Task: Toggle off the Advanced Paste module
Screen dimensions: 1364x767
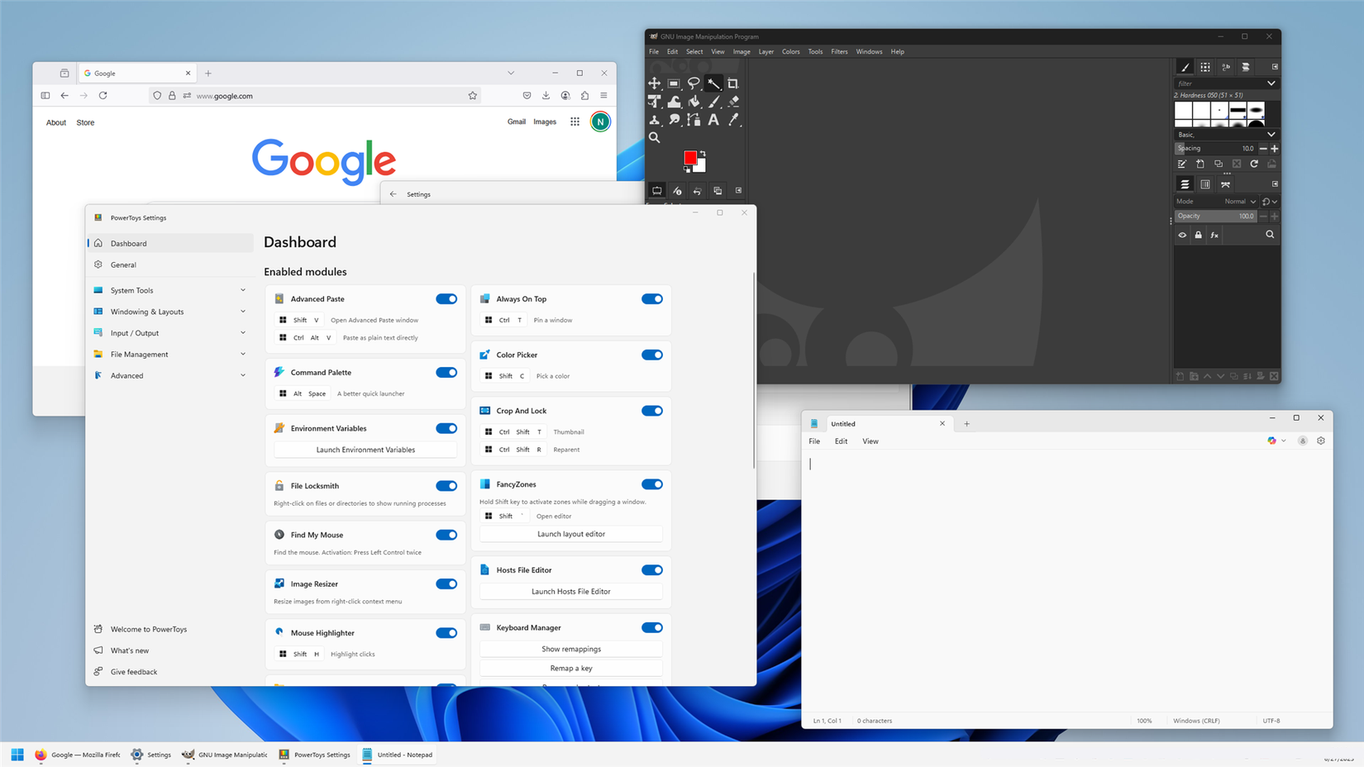Action: pyautogui.click(x=446, y=298)
